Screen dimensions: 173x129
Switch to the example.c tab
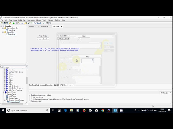point(33,27)
